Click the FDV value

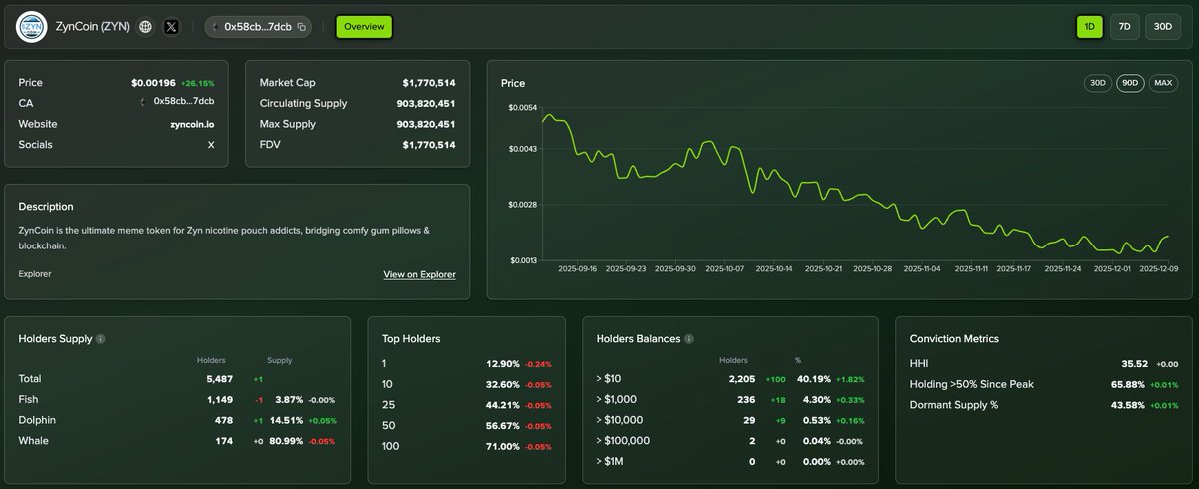click(x=429, y=145)
